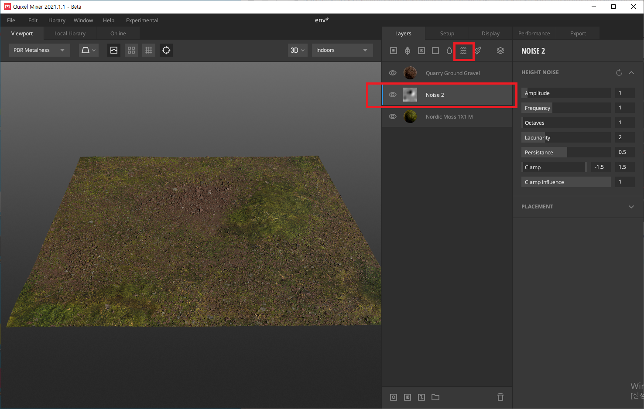Add a surface layer icon
Image resolution: width=644 pixels, height=409 pixels.
pos(394,51)
